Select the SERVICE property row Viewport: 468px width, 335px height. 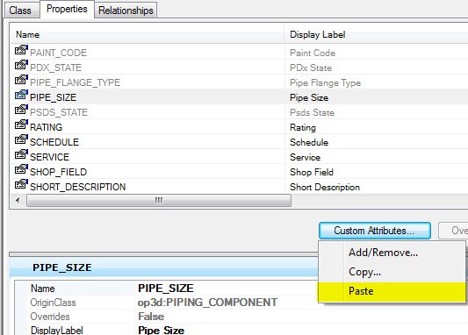[240, 156]
